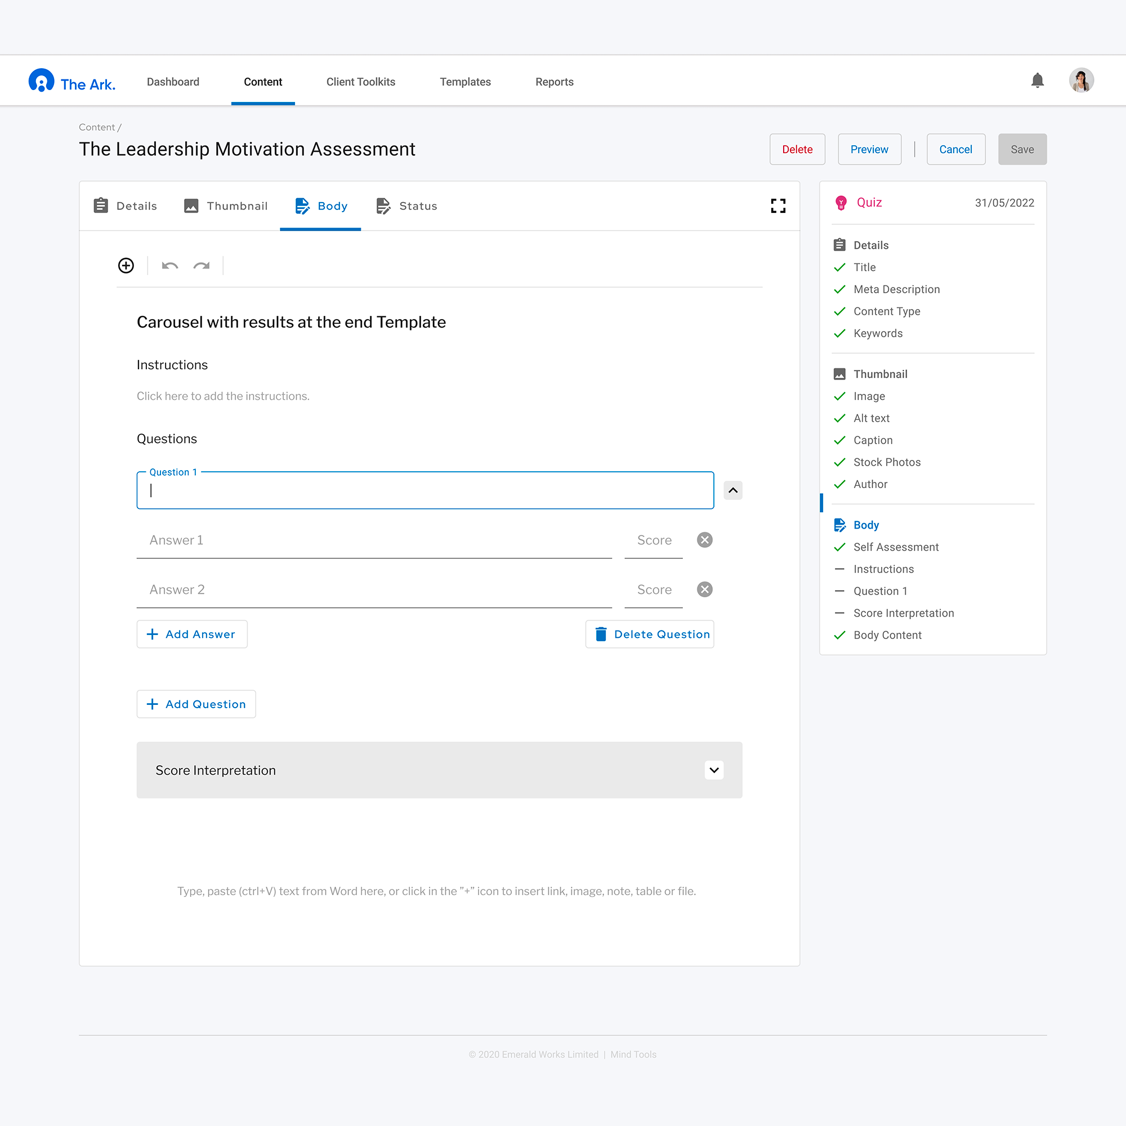
Task: Click the Preview button
Action: click(869, 149)
